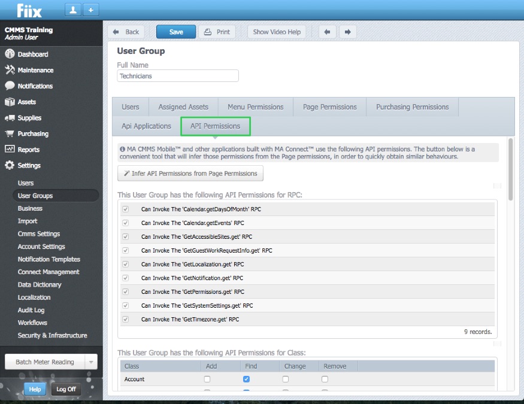Image resolution: width=524 pixels, height=404 pixels.
Task: Open Dashboard from the sidebar
Action: pos(33,54)
